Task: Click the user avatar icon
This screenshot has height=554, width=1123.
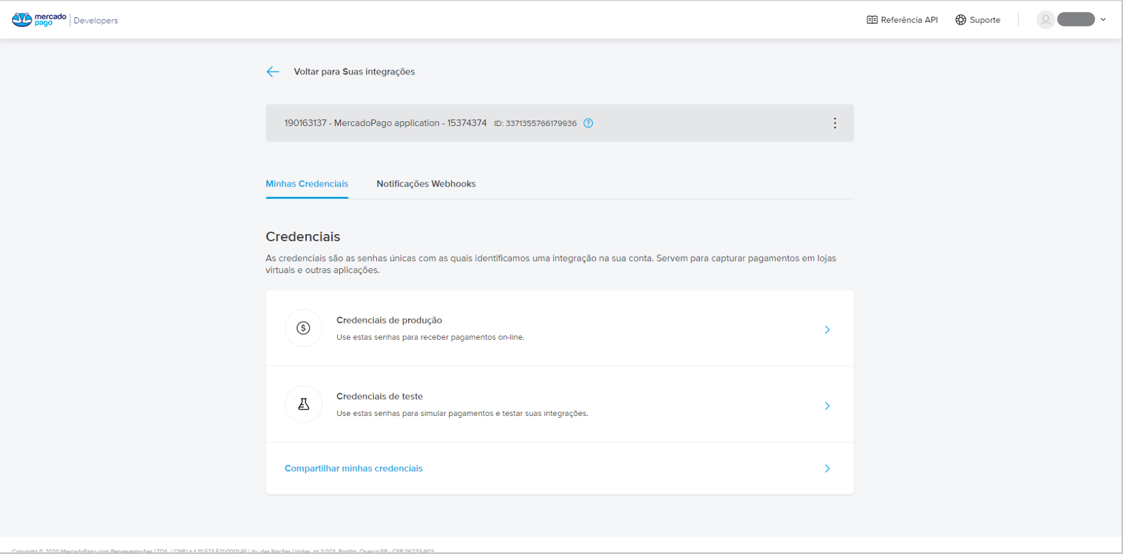Action: click(x=1046, y=20)
